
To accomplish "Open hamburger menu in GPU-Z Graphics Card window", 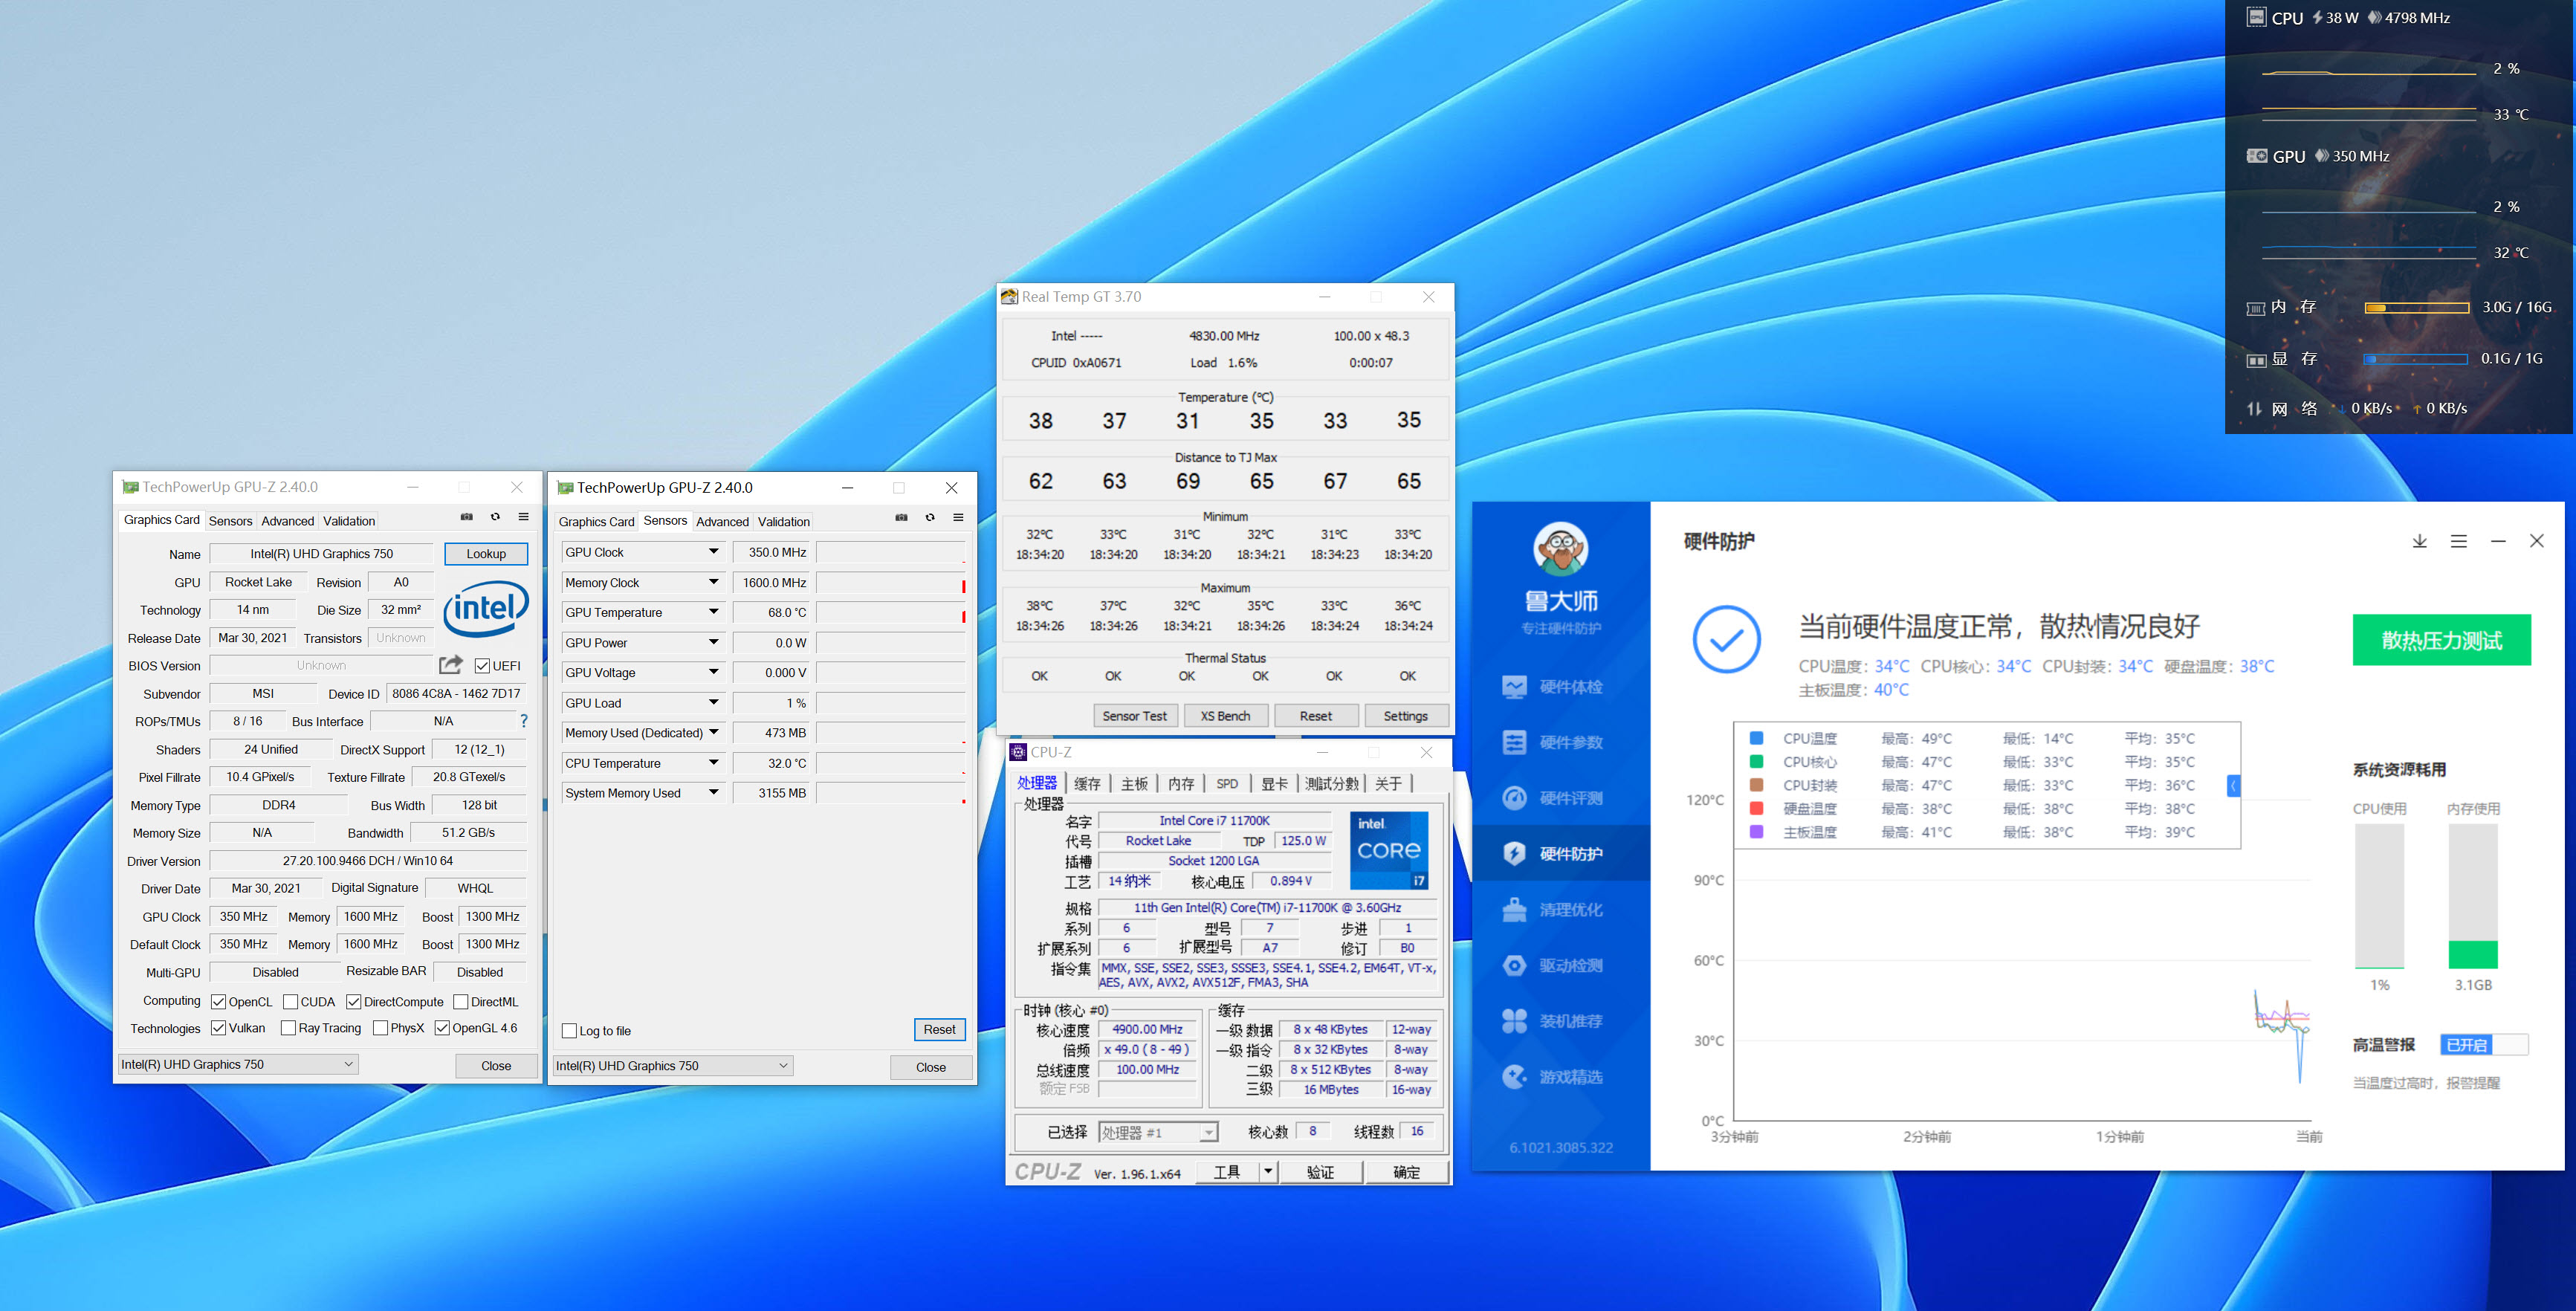I will click(523, 517).
